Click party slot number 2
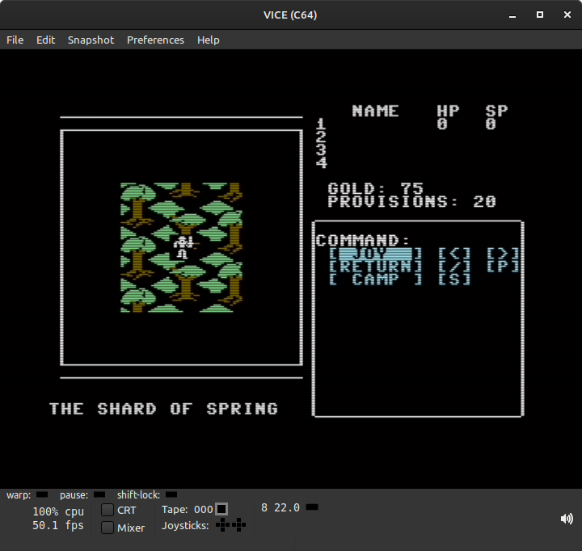582x551 pixels. [x=322, y=137]
